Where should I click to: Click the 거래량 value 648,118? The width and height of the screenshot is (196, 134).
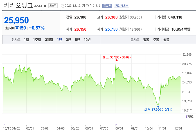tap(175, 17)
